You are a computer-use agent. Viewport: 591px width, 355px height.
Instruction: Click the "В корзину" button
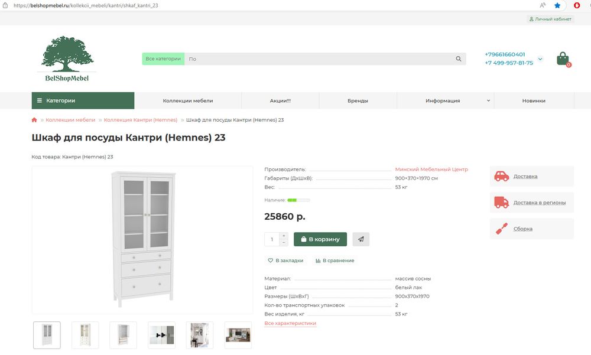point(320,239)
